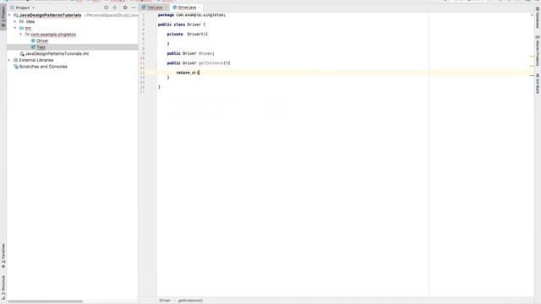541x304 pixels.
Task: Click the Driver breadcrumb at editor bottom
Action: [x=165, y=301]
